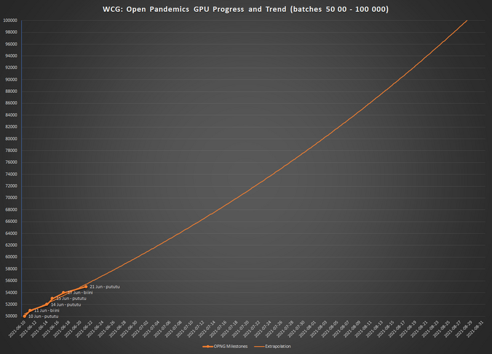Click the 54000 y-axis label
Viewport: 492px width, 354px height.
(11, 293)
